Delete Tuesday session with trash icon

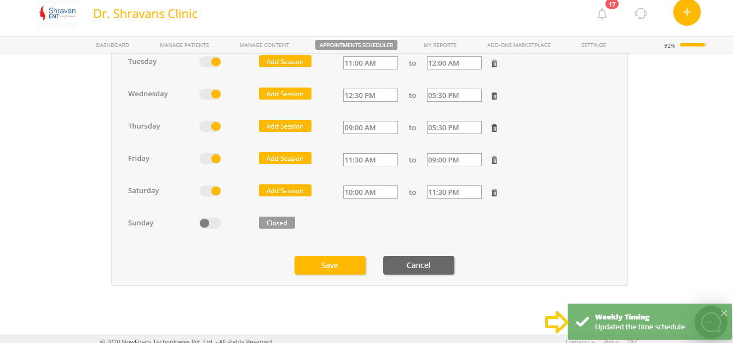(x=494, y=63)
